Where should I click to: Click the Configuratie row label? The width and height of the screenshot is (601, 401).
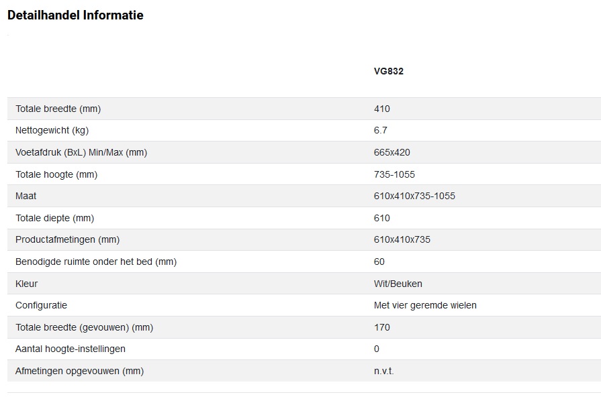pyautogui.click(x=41, y=305)
